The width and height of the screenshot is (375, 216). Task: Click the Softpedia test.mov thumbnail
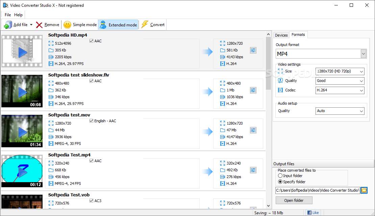(x=22, y=131)
